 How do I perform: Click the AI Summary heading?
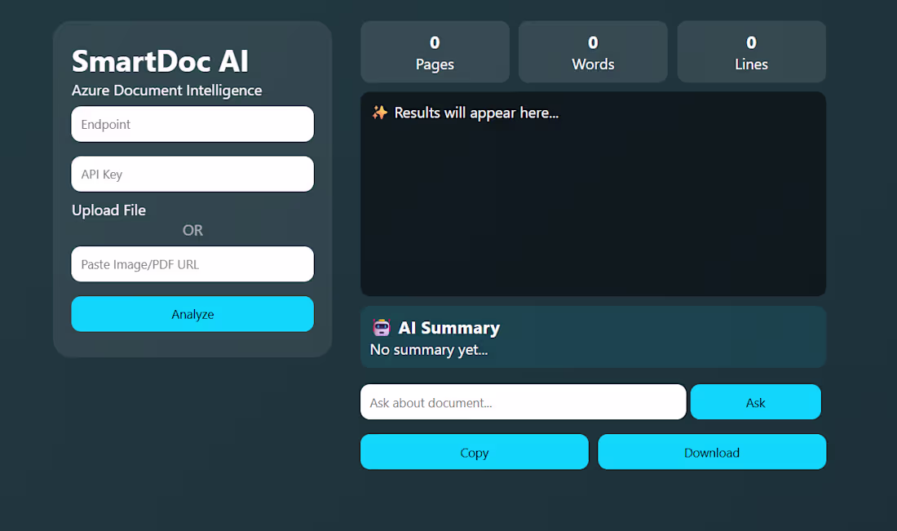pyautogui.click(x=448, y=328)
